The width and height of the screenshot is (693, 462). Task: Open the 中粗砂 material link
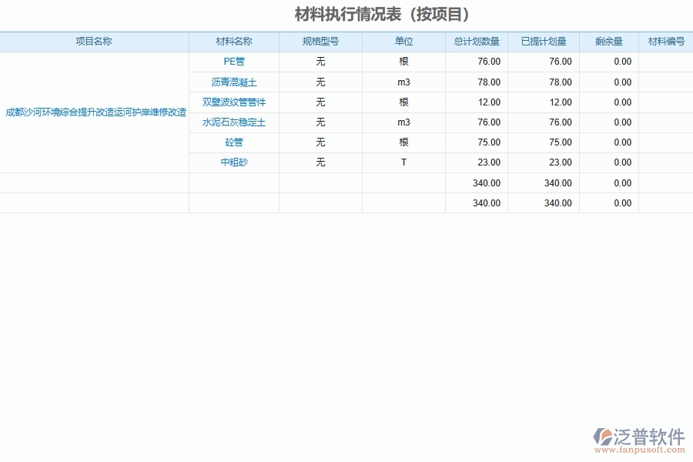[x=232, y=162]
